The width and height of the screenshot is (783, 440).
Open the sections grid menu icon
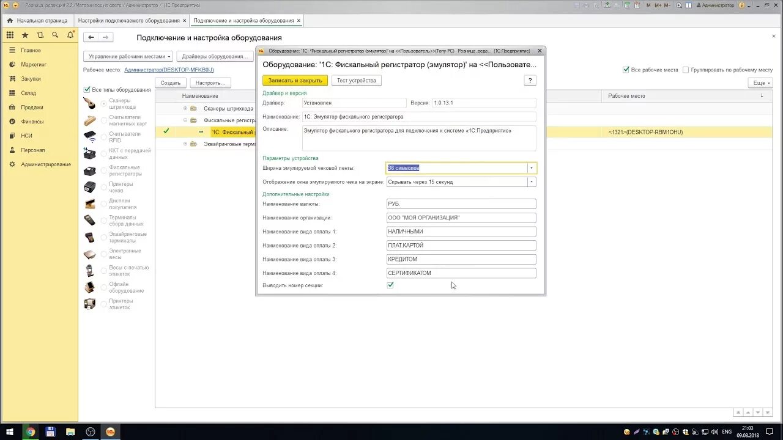click(x=10, y=35)
